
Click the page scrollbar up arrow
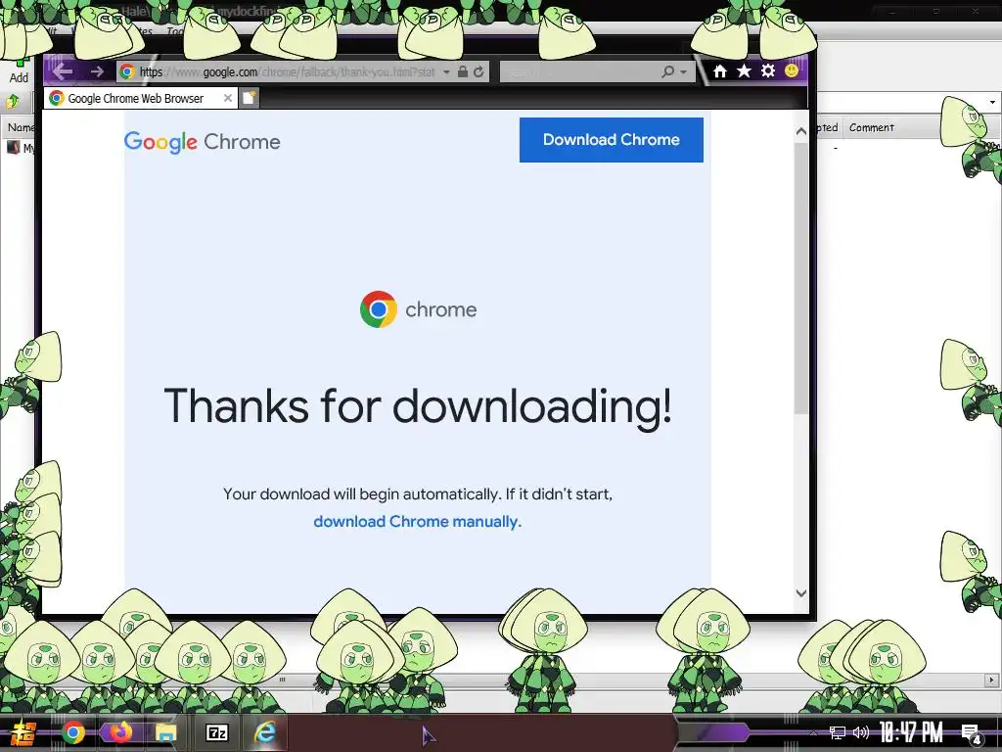801,131
